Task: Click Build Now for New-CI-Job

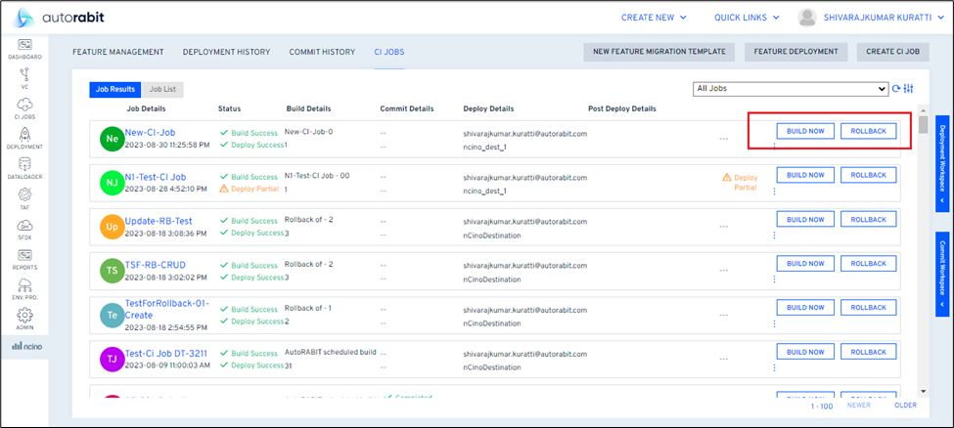Action: (805, 131)
